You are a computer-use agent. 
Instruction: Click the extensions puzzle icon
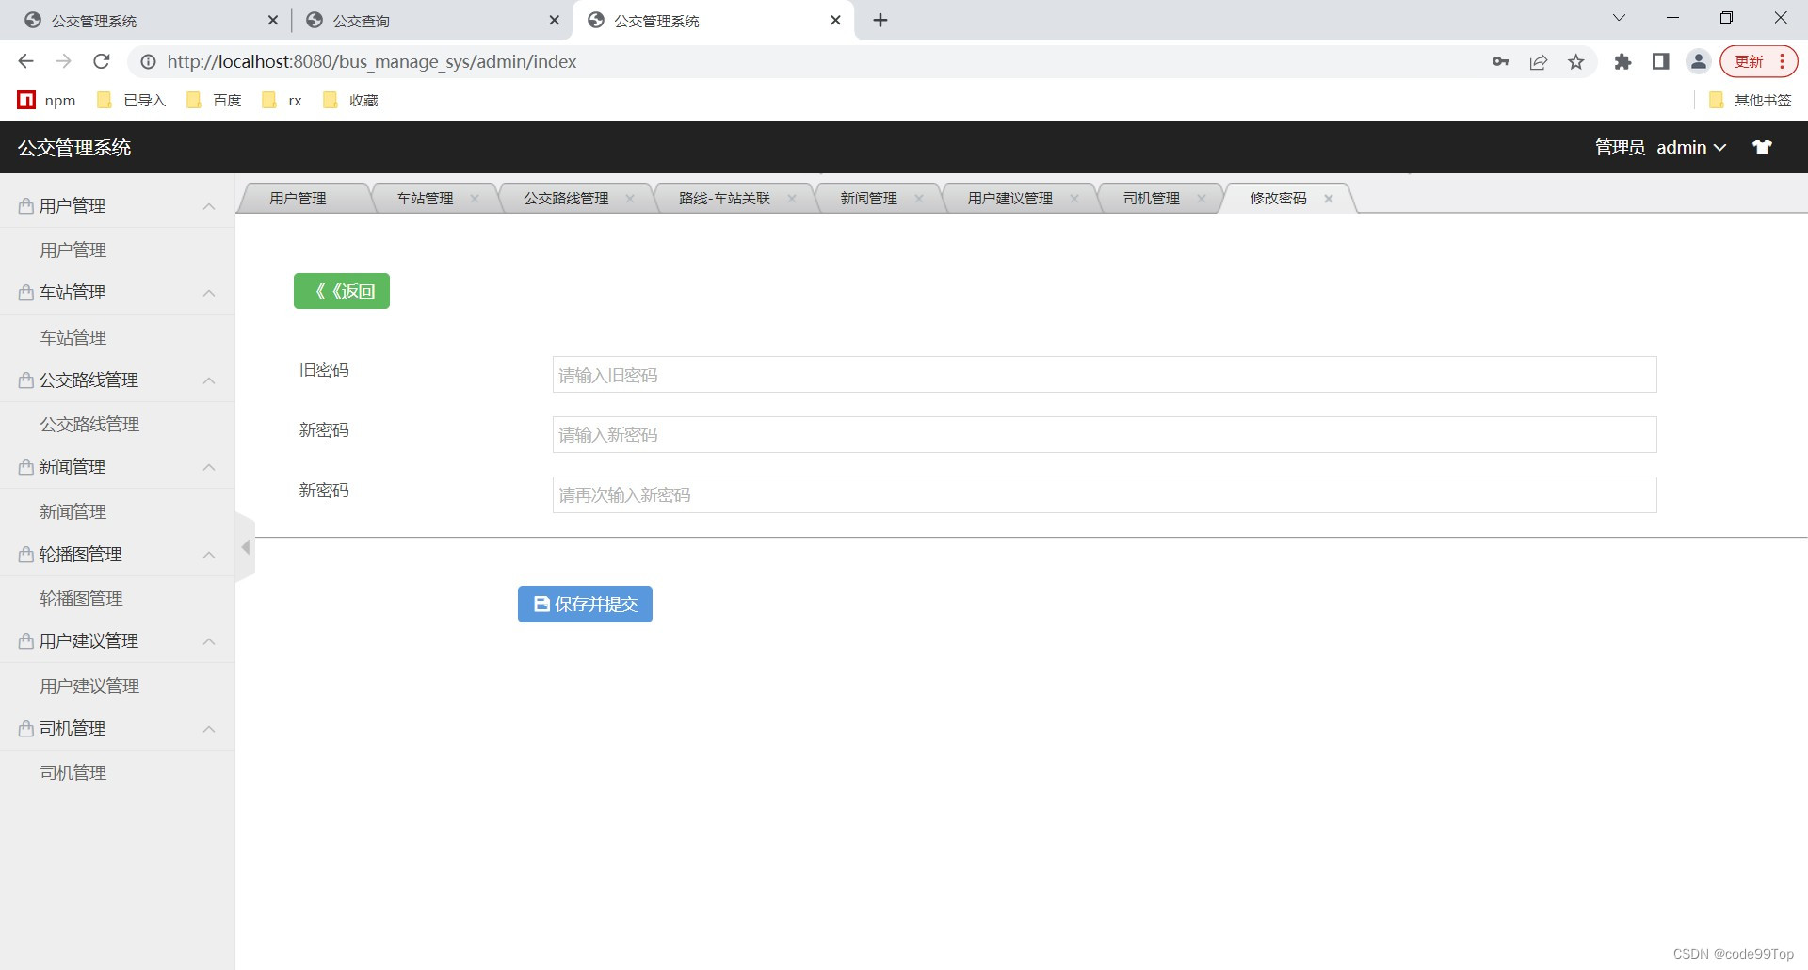[1623, 61]
